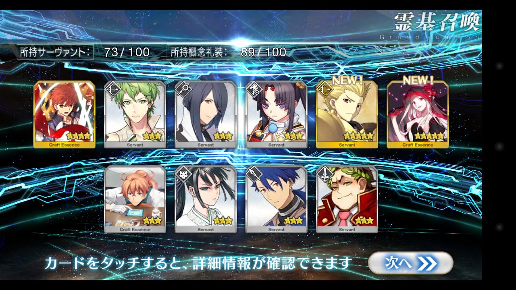Tap the green-haired Archer servant card
Viewport: 516px width, 290px height.
135,114
